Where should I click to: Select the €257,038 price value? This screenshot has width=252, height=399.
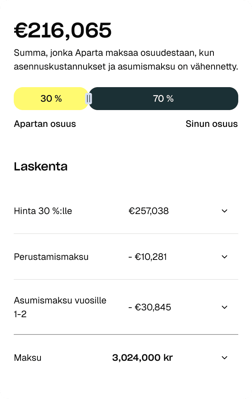coord(149,211)
